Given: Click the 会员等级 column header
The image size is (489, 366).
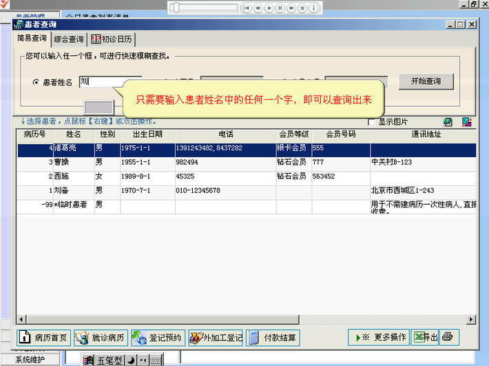Looking at the screenshot, I should click(x=294, y=134).
